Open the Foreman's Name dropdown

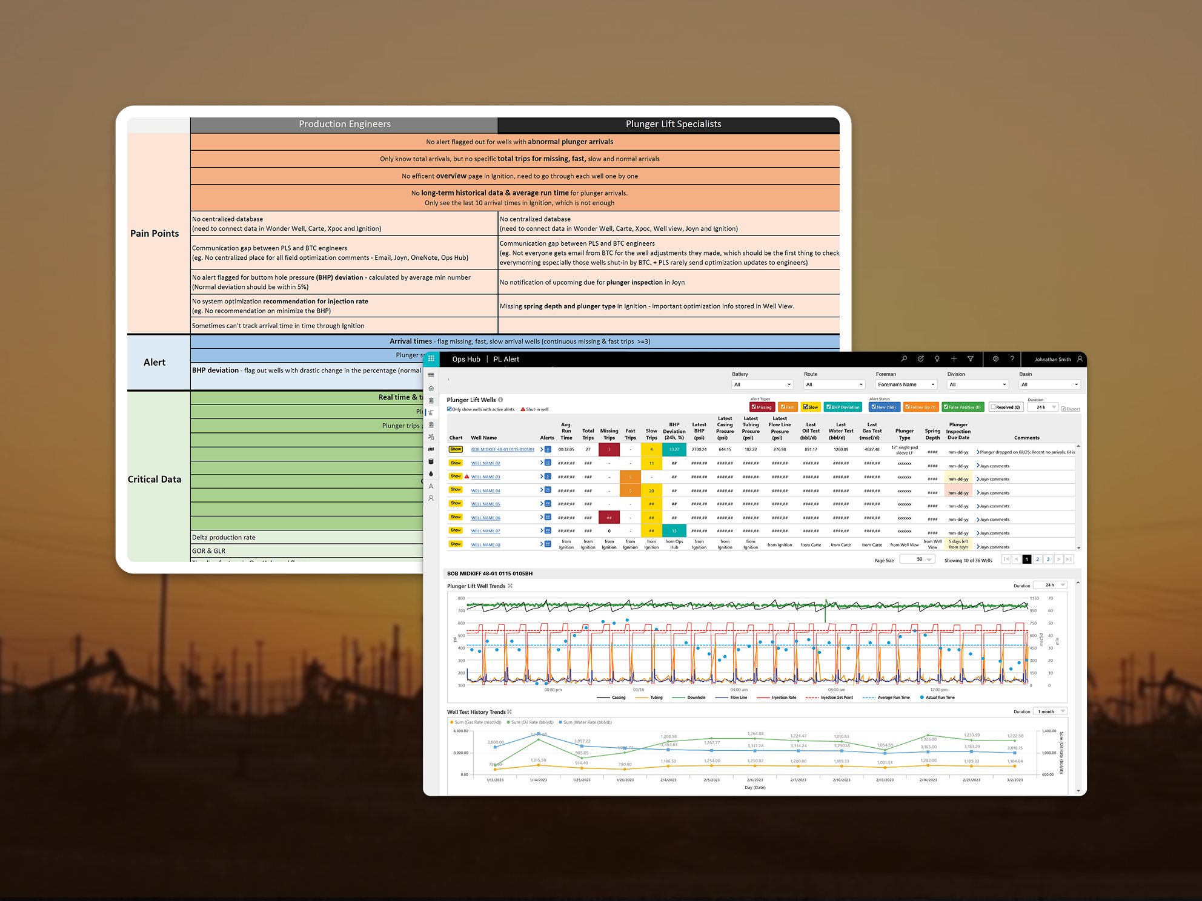pyautogui.click(x=906, y=384)
